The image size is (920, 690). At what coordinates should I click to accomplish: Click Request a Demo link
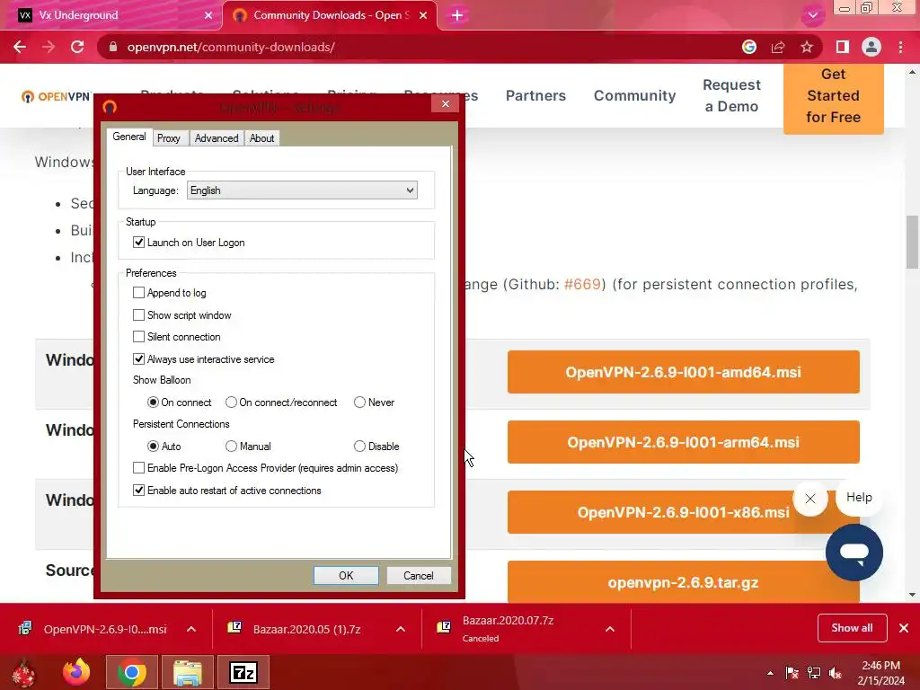point(731,95)
